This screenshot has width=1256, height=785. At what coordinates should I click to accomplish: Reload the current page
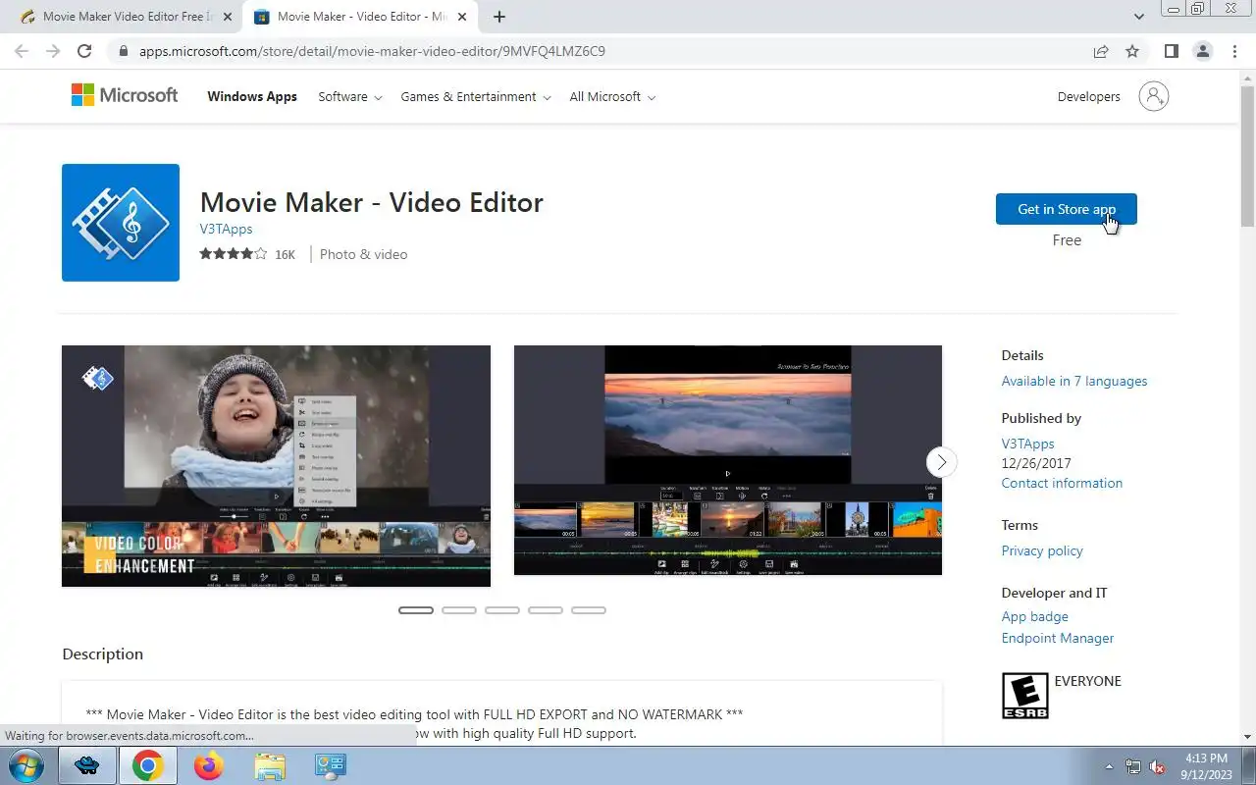(84, 51)
